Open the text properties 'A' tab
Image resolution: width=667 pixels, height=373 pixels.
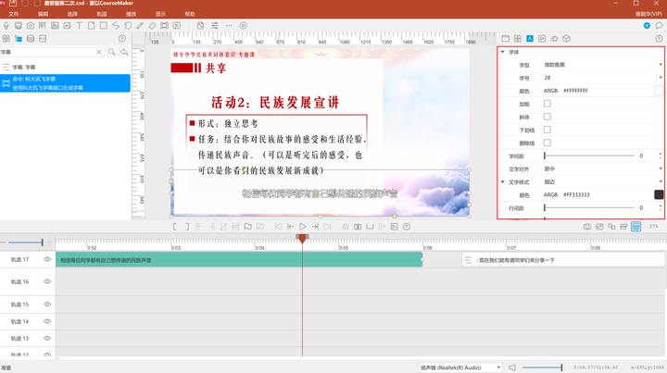(530, 39)
